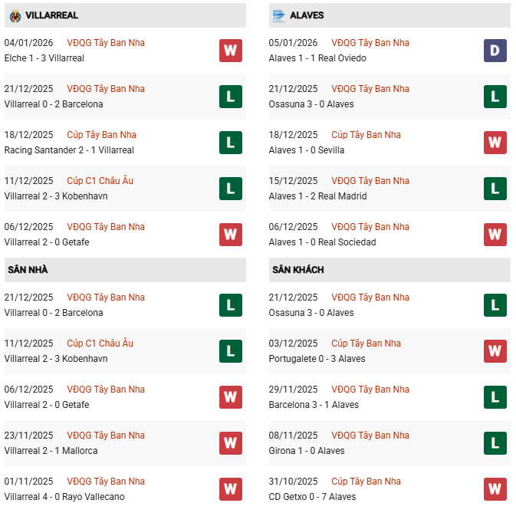Screen dimensions: 516x513
Task: Click L badge for Racing Santander 2 - 1 Villarreal
Action: point(230,143)
